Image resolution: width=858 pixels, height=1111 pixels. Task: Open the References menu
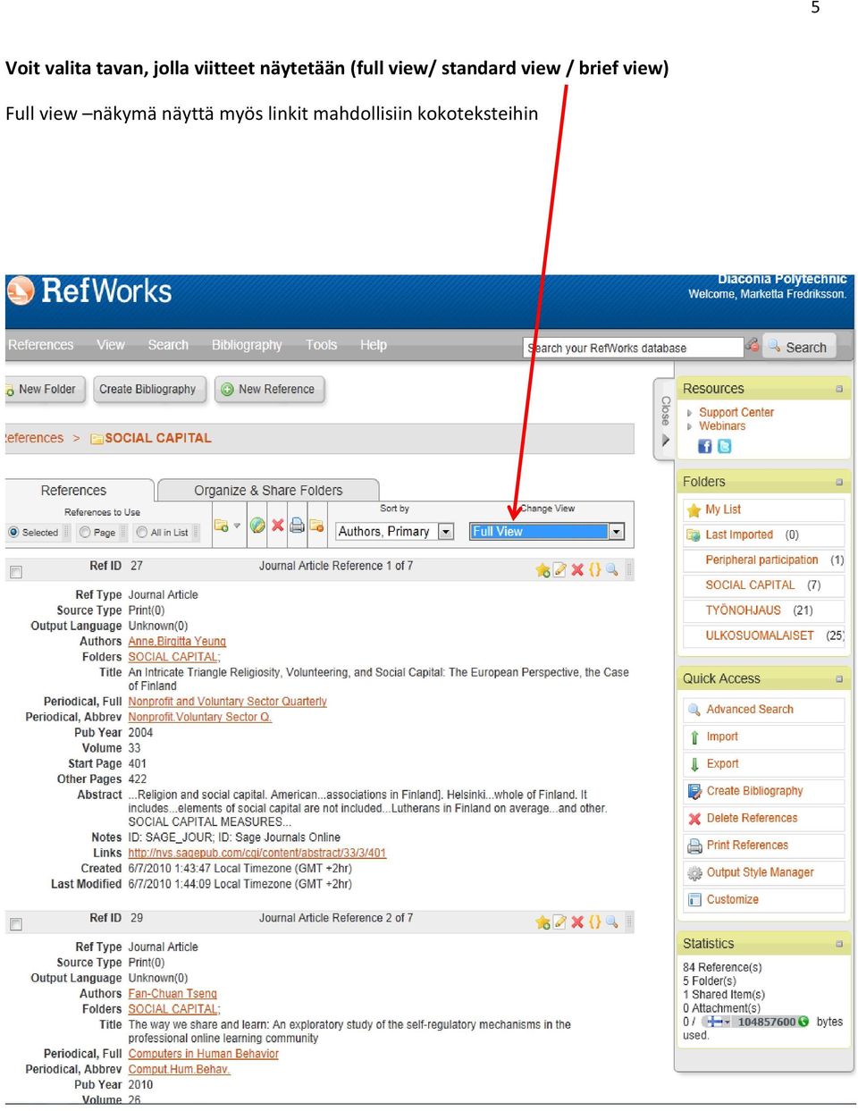click(40, 345)
